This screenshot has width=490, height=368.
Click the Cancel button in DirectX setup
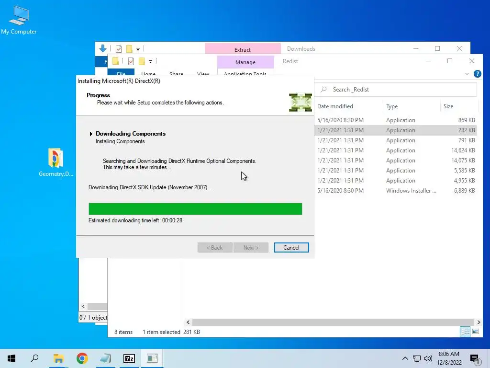coord(291,248)
